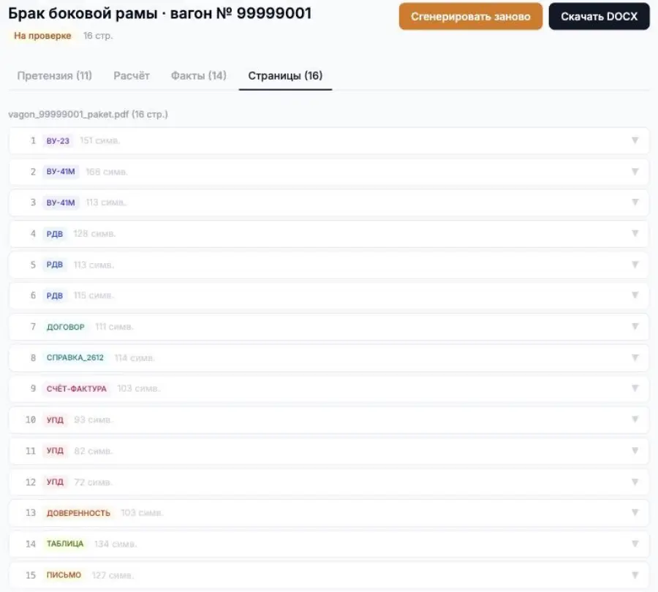Click the 72 симв. count on page 12

click(93, 482)
